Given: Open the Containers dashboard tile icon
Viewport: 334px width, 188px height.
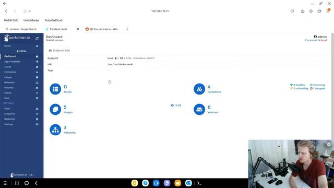Looking at the screenshot, I should [x=199, y=89].
